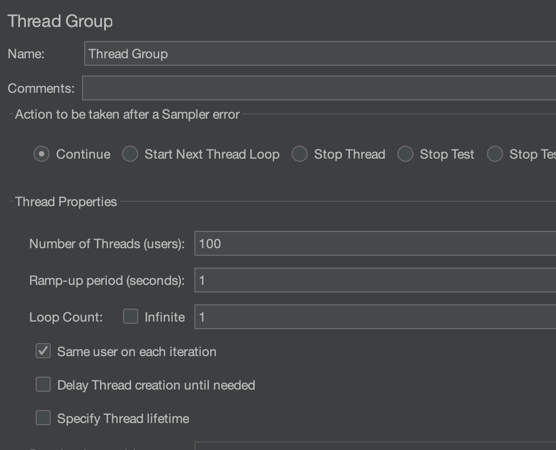Focus the Comments input field
556x450 pixels.
[x=318, y=88]
